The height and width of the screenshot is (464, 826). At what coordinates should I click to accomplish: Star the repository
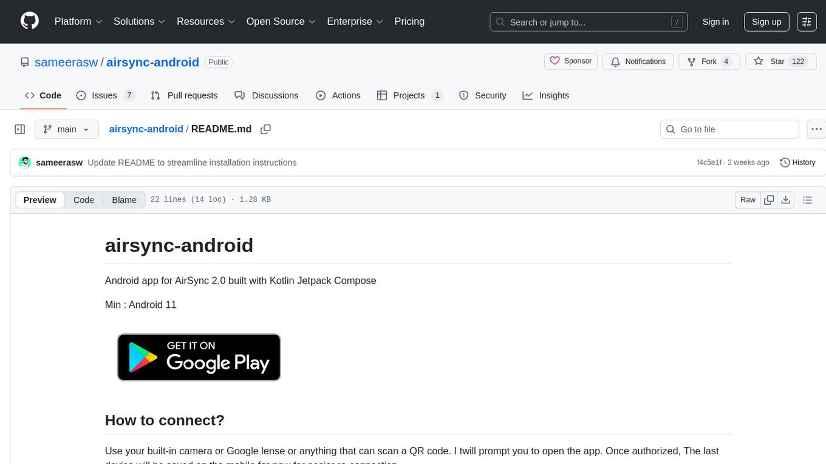tap(781, 61)
